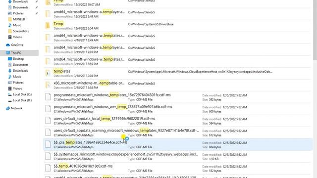The image size is (317, 178).
Task: Click folder icon of DriverStore Temp result
Action: [48, 25]
